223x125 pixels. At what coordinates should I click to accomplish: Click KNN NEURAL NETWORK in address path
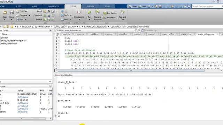click(95, 27)
